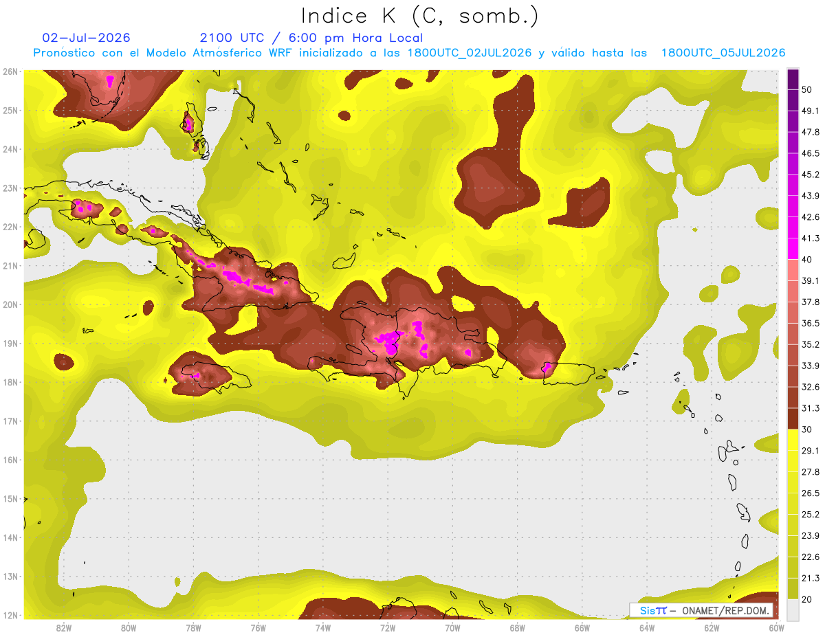Click the '12N' latitude axis label

(x=10, y=615)
